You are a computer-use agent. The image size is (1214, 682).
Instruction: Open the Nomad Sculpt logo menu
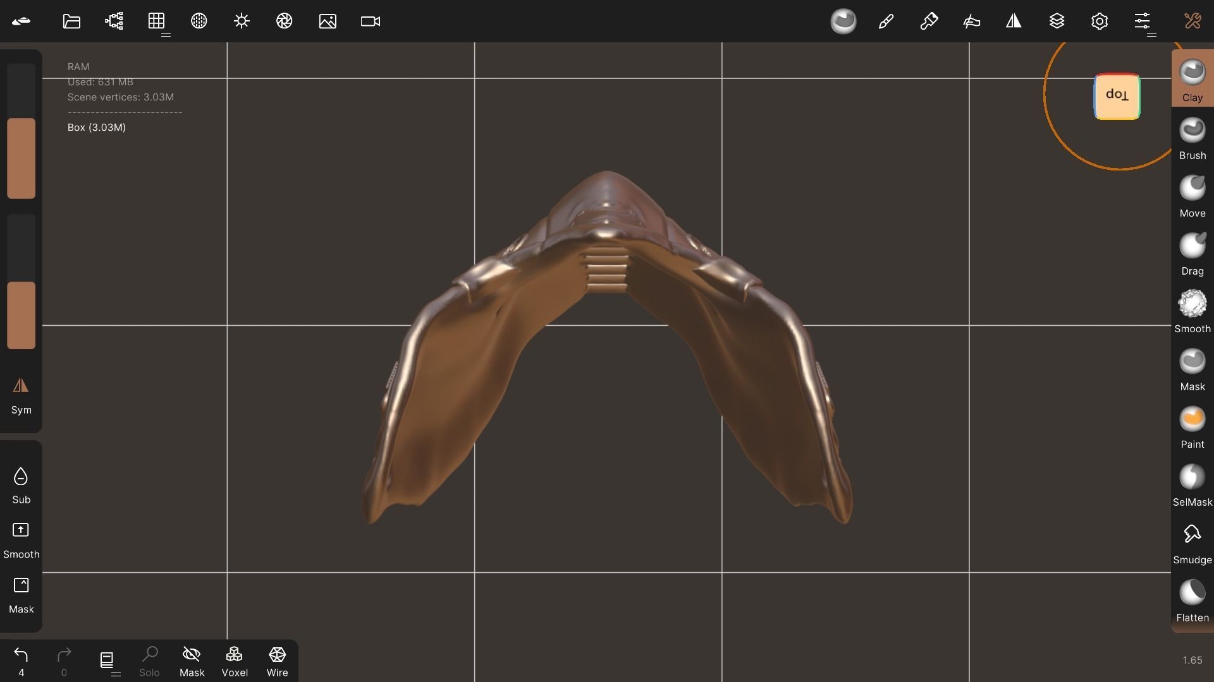(x=21, y=21)
